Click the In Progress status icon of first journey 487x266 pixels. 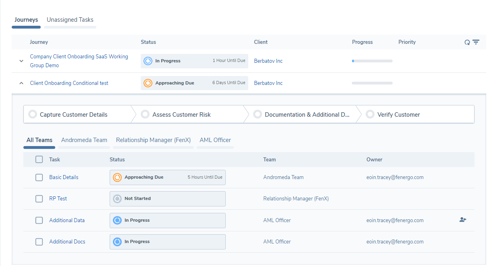pyautogui.click(x=148, y=61)
